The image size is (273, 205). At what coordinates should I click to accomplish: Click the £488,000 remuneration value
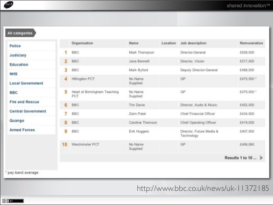click(x=247, y=70)
